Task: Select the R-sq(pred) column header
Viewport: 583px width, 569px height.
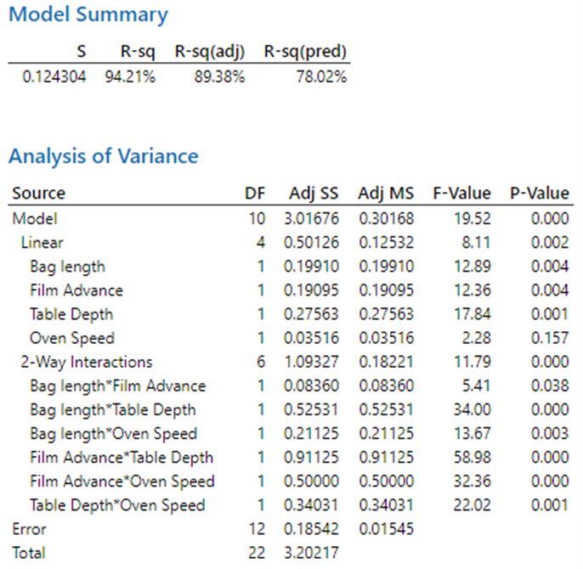Action: pos(305,52)
